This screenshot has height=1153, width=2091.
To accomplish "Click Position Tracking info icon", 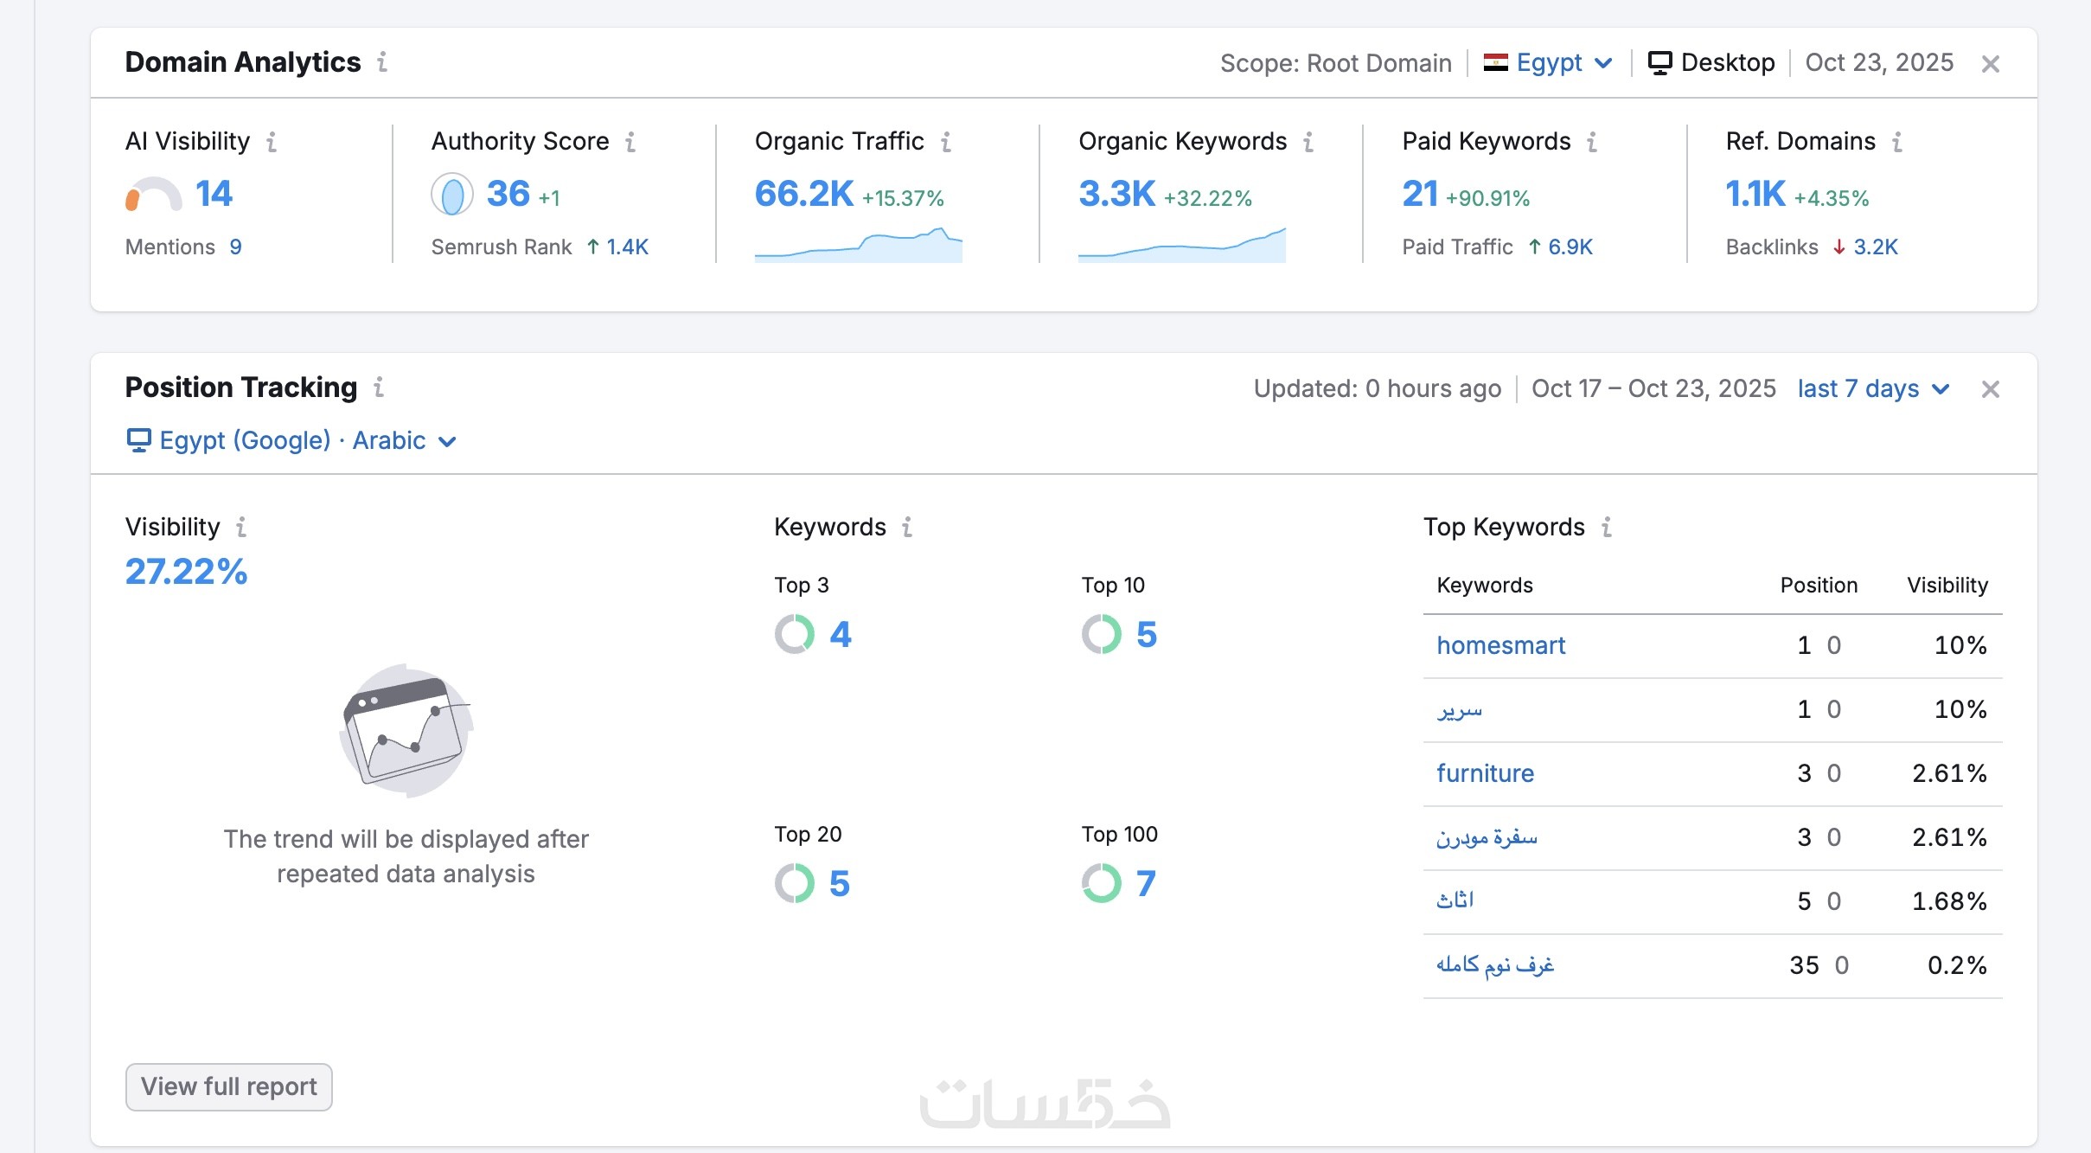I will [x=379, y=388].
